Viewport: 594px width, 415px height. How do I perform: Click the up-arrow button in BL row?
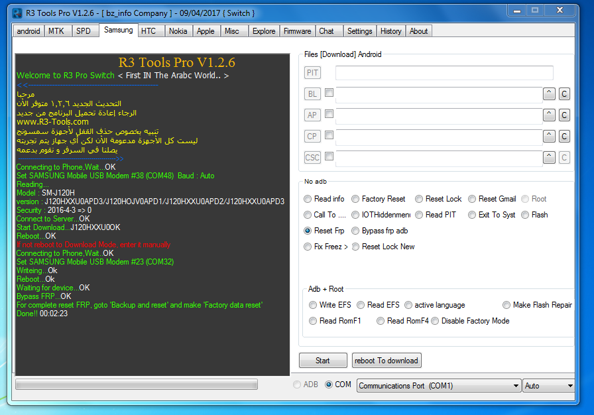(x=549, y=93)
